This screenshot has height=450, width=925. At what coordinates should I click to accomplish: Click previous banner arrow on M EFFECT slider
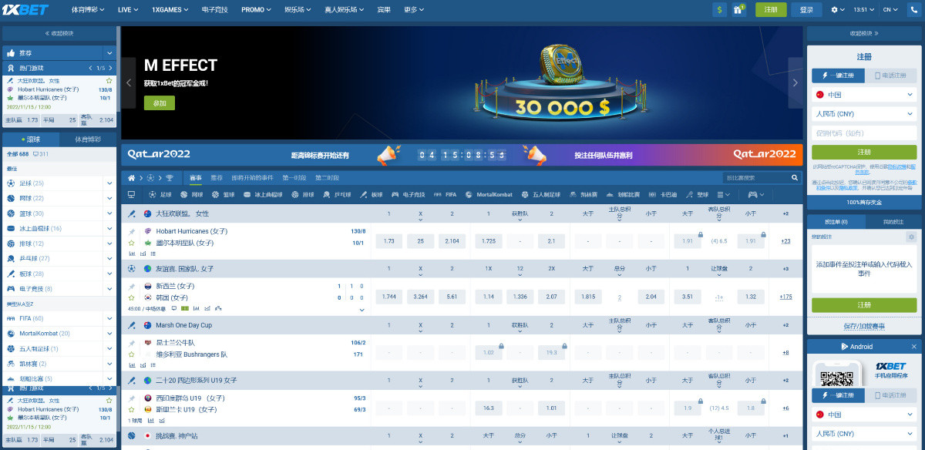pos(129,83)
